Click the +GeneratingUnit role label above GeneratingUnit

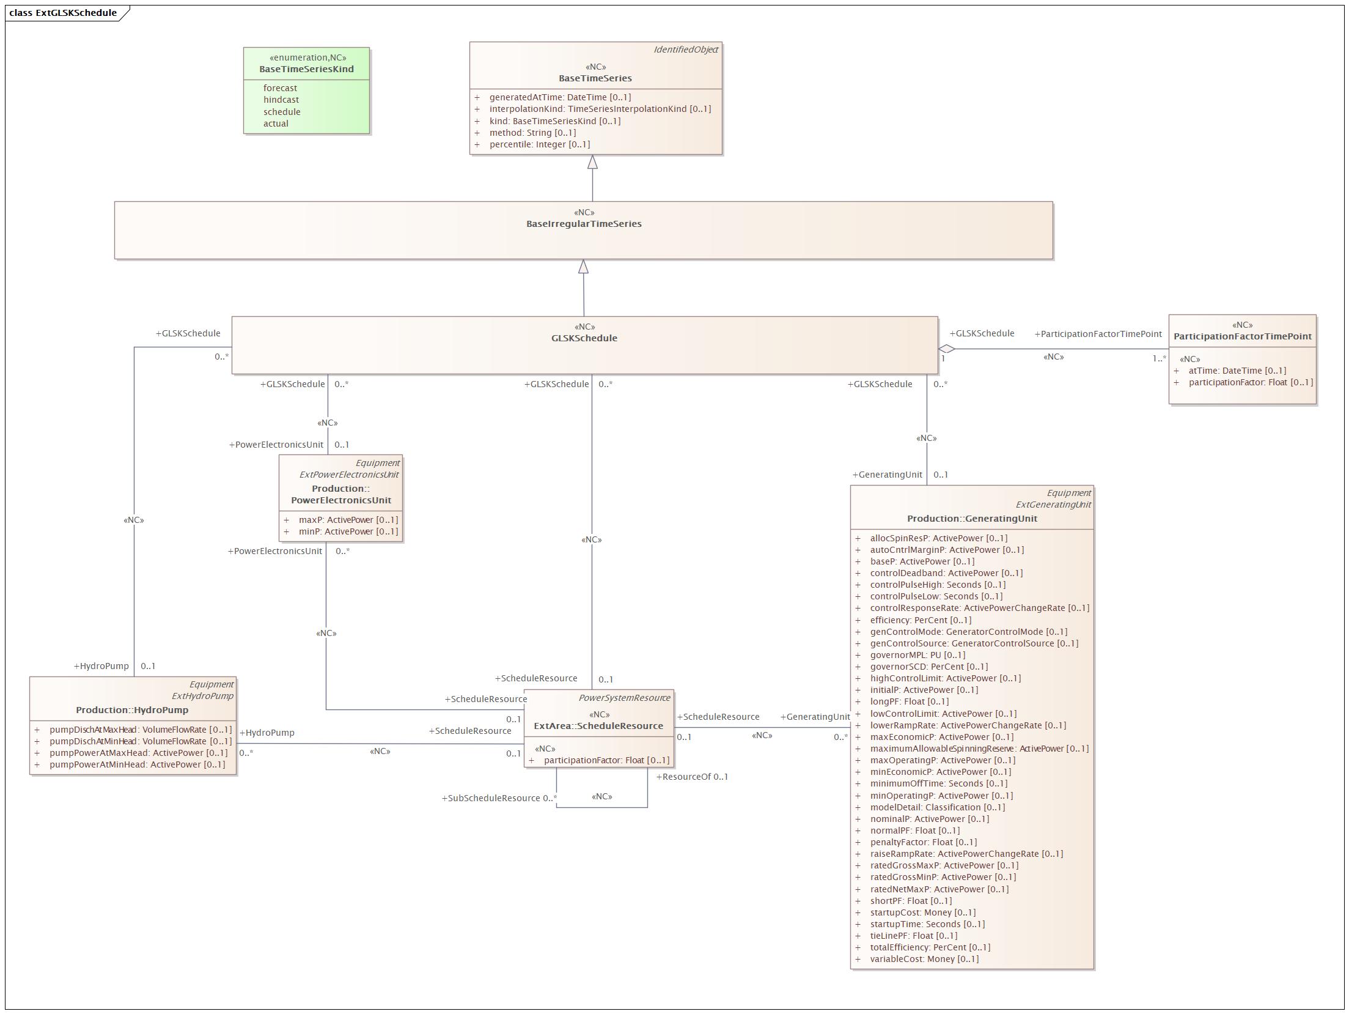coord(888,475)
